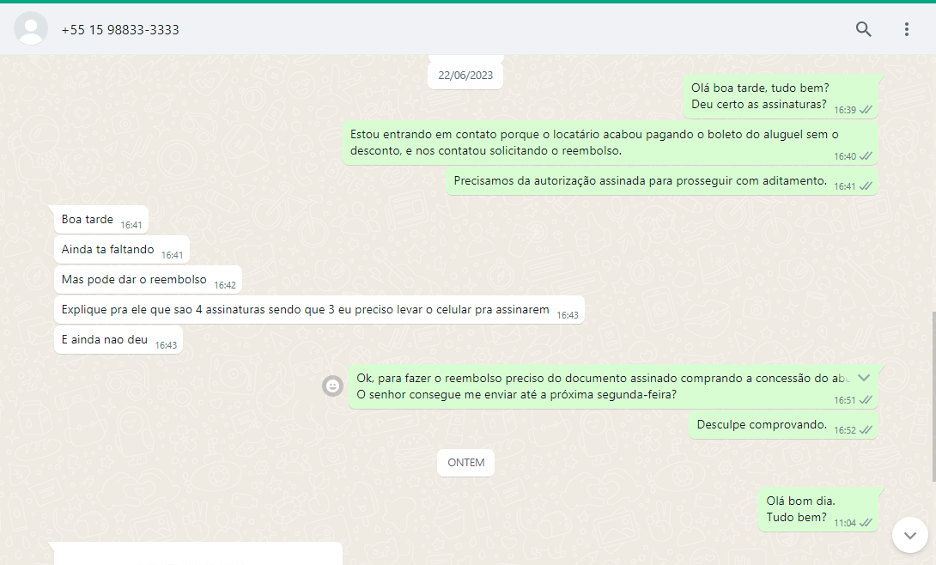Click the 22/06/2023 date chip
936x565 pixels.
(x=465, y=76)
